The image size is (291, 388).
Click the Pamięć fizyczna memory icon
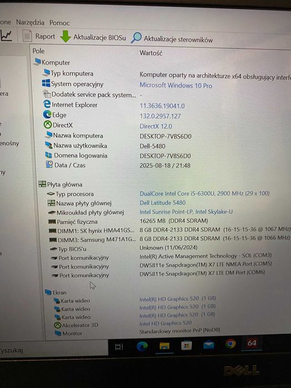point(52,222)
